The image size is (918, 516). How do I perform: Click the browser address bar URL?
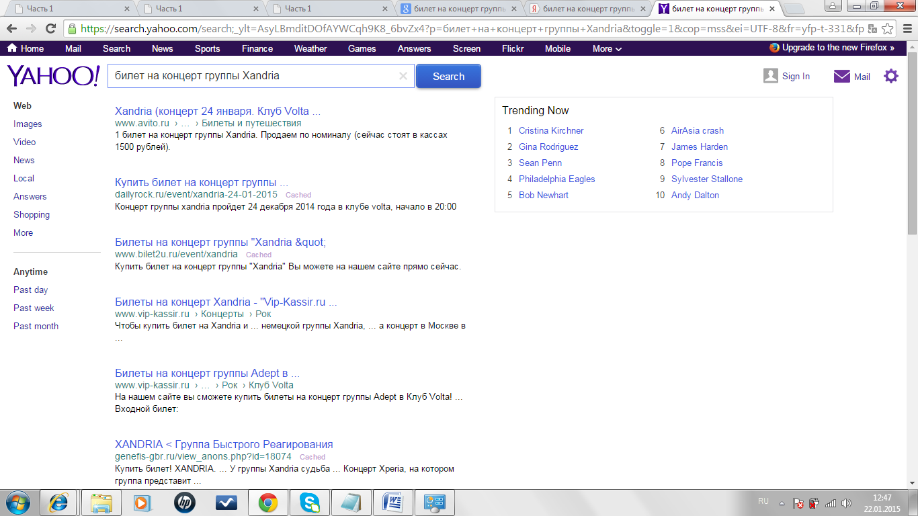[470, 29]
